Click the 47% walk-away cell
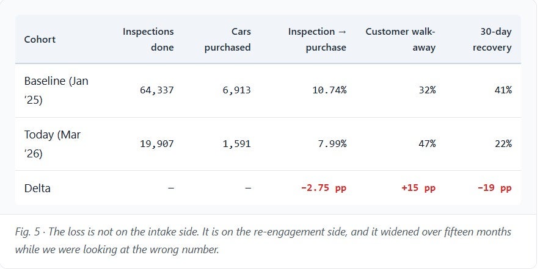The height and width of the screenshot is (269, 540). (x=427, y=144)
